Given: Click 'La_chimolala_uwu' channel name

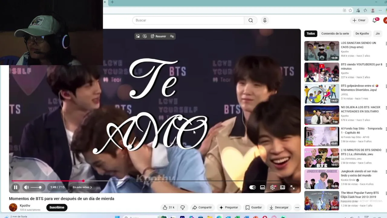Looking at the screenshot, I should (x=351, y=159).
